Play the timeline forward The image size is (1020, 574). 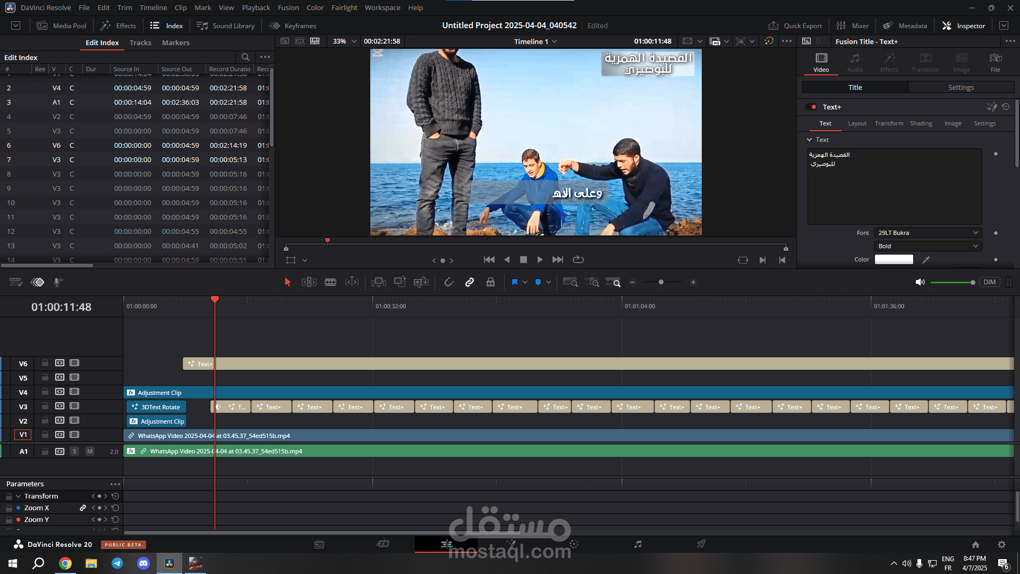[540, 260]
